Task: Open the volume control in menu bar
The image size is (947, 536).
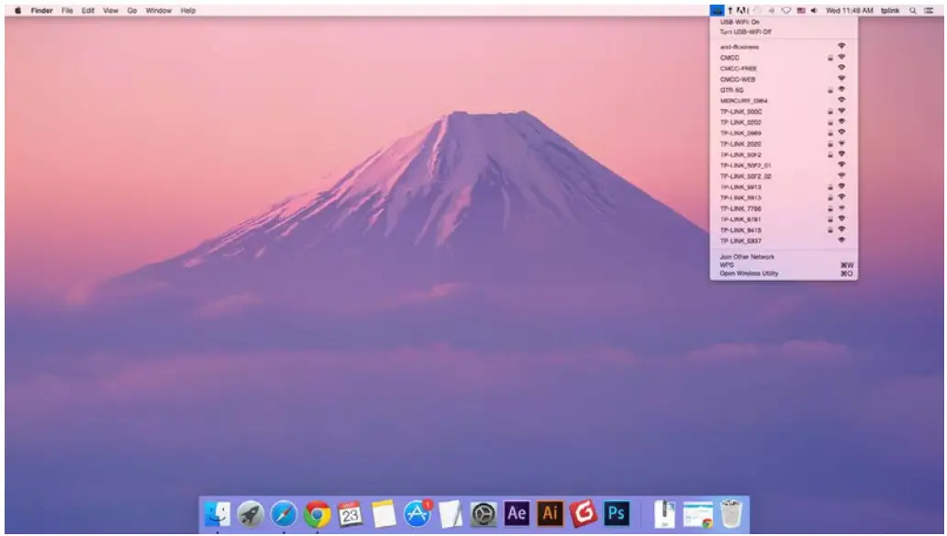Action: [814, 10]
